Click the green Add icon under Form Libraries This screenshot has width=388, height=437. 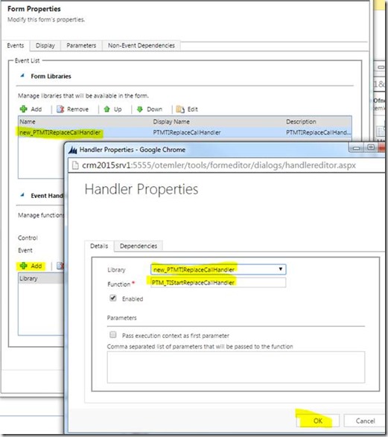23,109
